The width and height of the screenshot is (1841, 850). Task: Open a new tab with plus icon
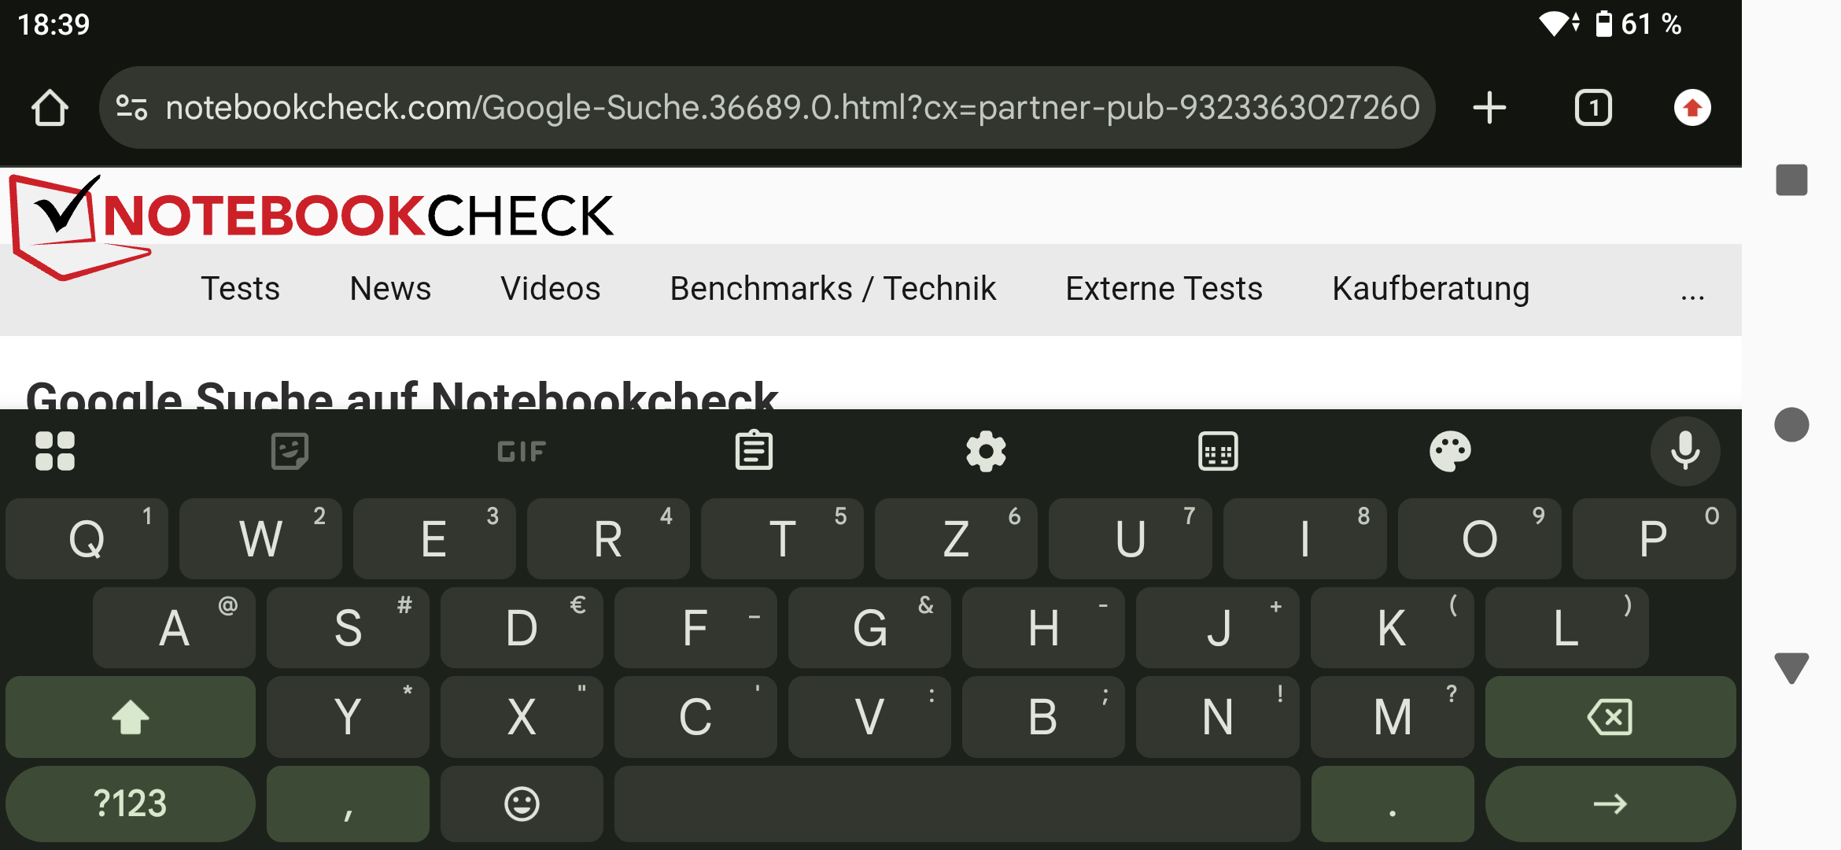click(1489, 108)
